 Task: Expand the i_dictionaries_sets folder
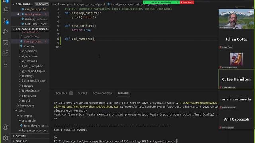pyautogui.click(x=20, y=81)
